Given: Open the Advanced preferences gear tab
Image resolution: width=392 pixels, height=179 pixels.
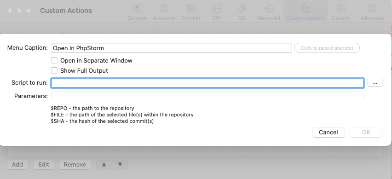Looking at the screenshot, I should 373,12.
